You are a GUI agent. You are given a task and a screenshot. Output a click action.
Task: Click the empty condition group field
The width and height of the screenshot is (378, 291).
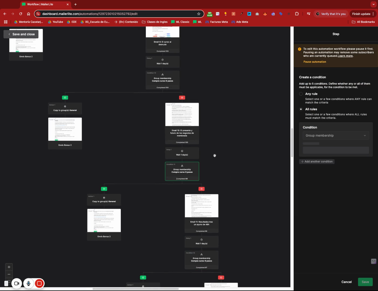pyautogui.click(x=336, y=150)
